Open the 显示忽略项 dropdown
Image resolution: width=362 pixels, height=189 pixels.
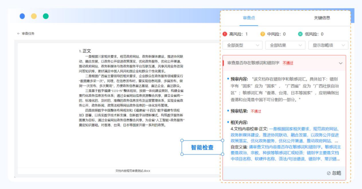tap(328, 45)
